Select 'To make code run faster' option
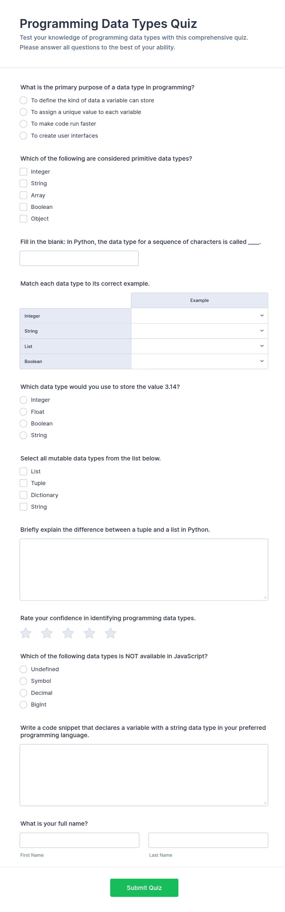Image resolution: width=285 pixels, height=912 pixels. (x=23, y=123)
